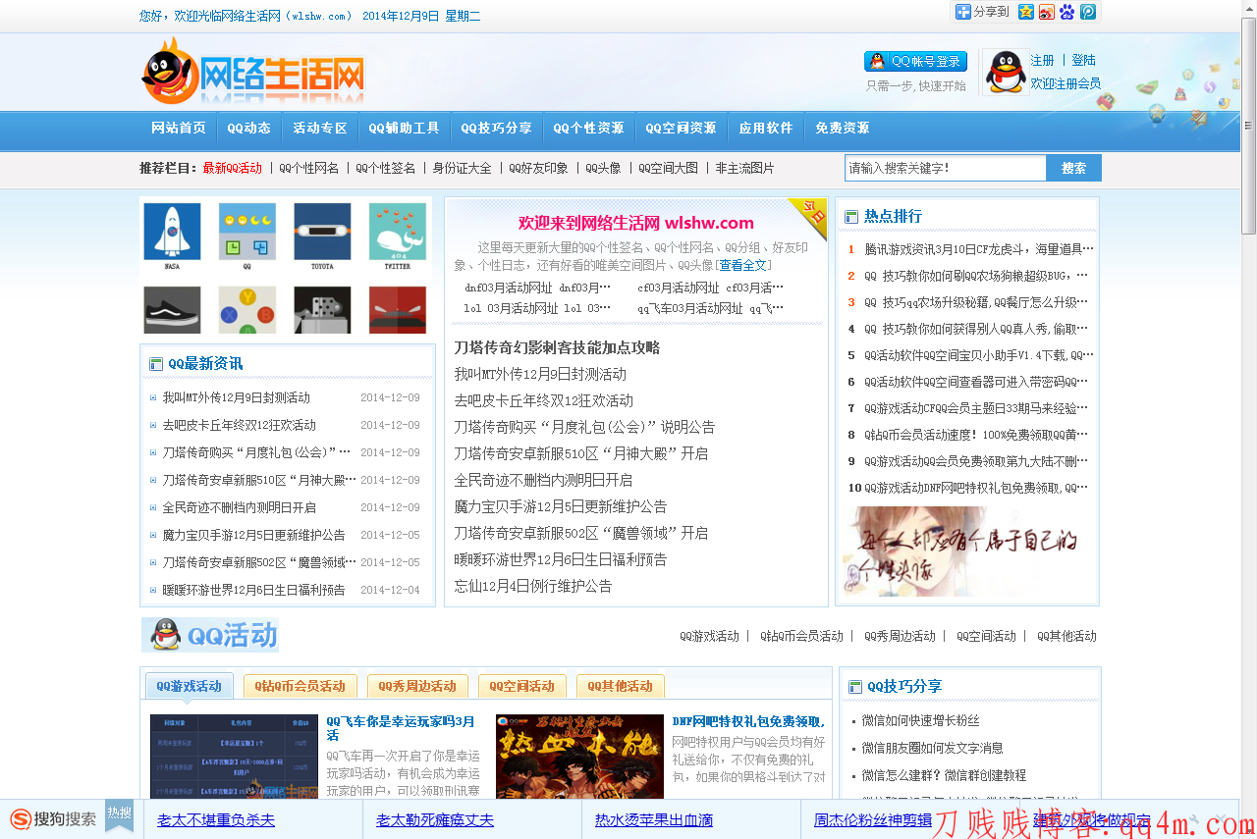The width and height of the screenshot is (1257, 839).
Task: Open the lighter icon thumbnail
Action: tap(322, 310)
